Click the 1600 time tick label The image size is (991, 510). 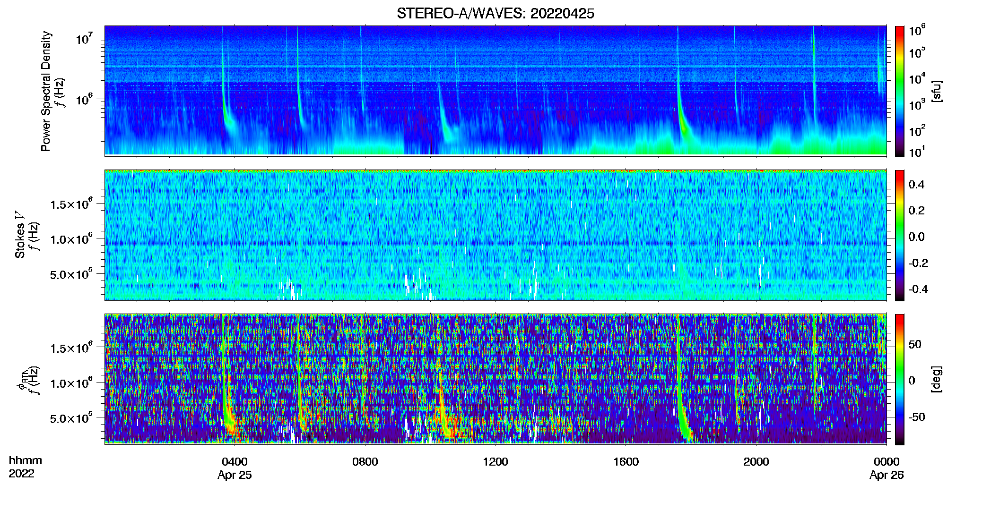pos(626,461)
